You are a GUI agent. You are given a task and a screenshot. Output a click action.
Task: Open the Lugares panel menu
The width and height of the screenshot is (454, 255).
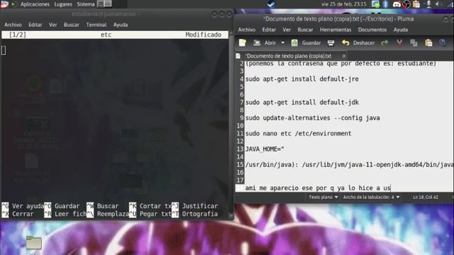[63, 4]
